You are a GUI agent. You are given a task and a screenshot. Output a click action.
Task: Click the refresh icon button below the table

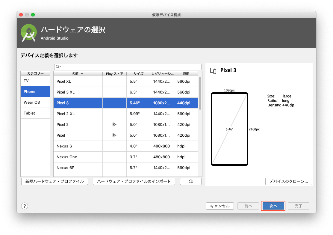[190, 181]
